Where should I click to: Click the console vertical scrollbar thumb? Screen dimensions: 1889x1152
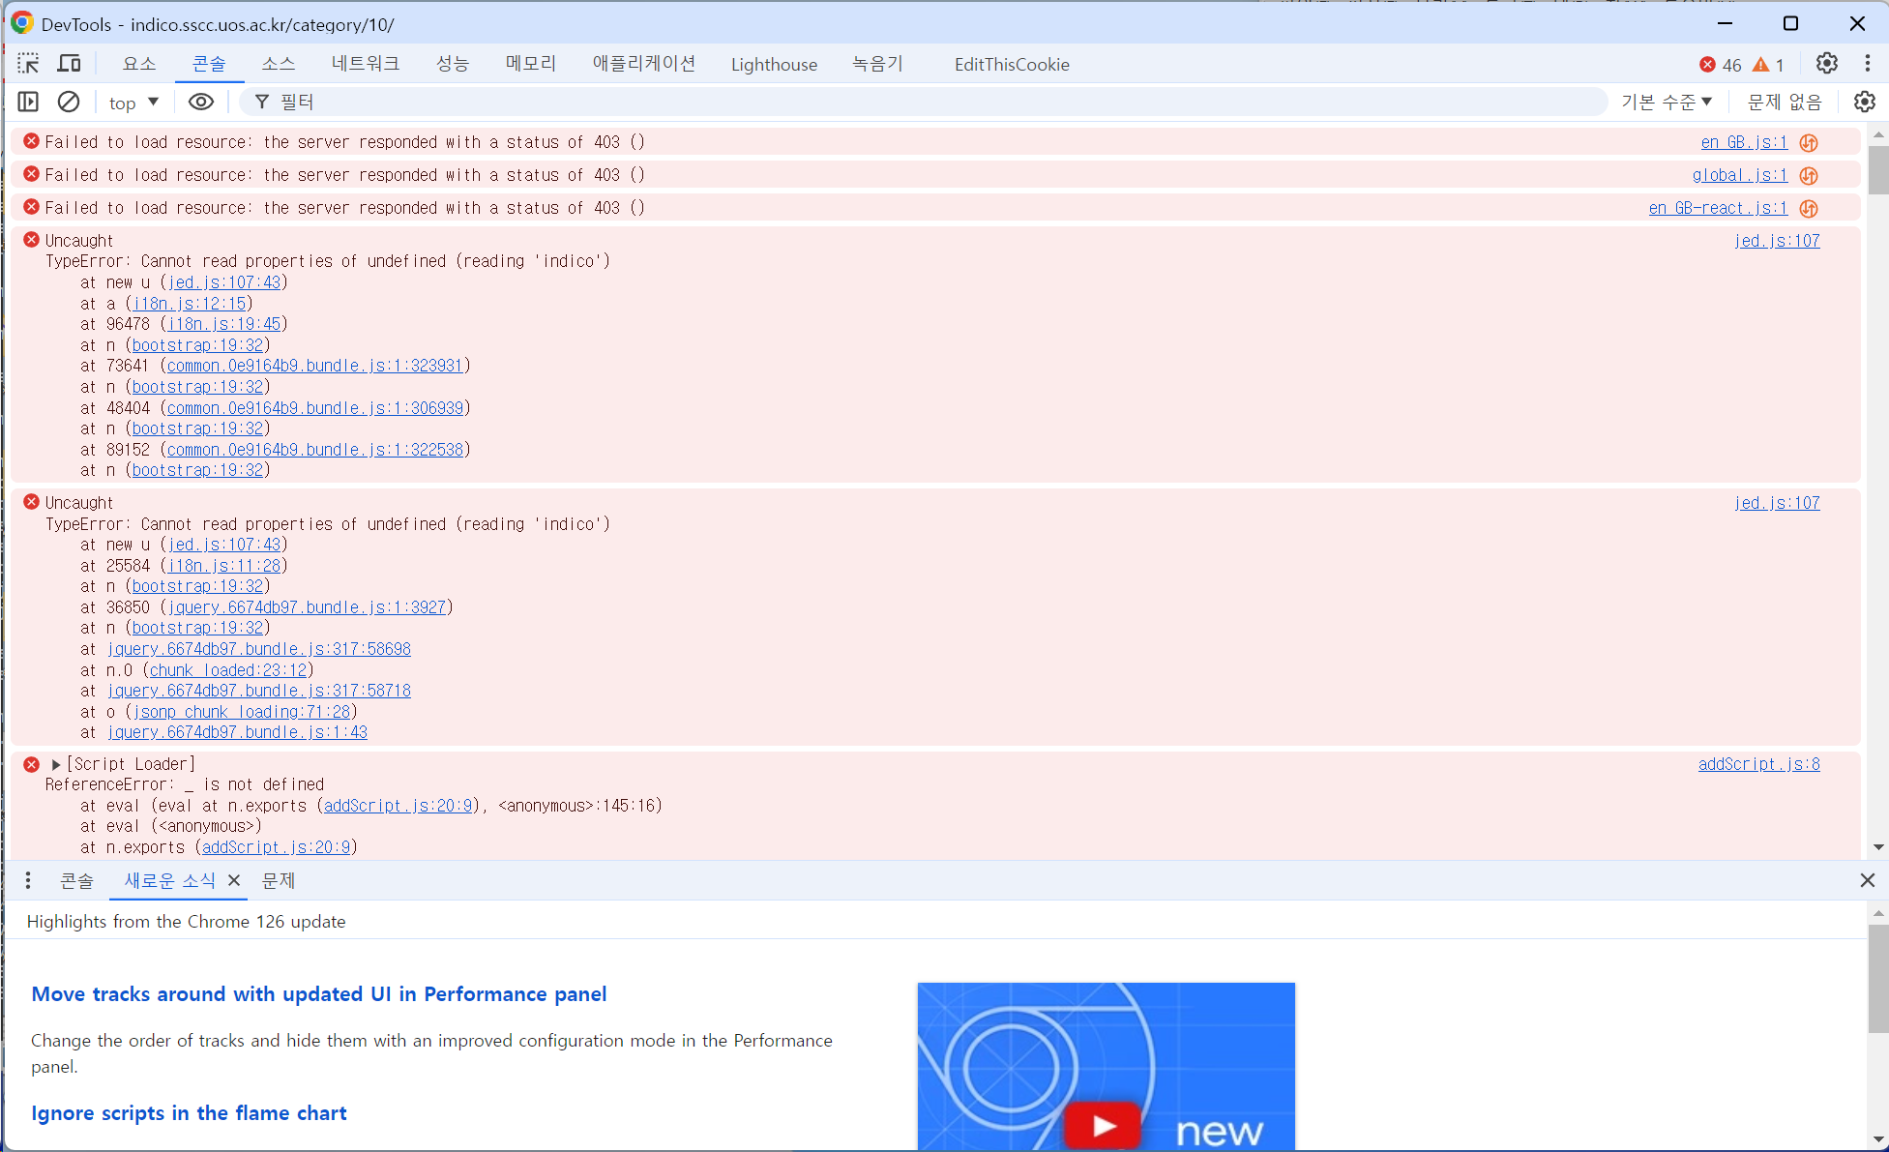(1878, 170)
